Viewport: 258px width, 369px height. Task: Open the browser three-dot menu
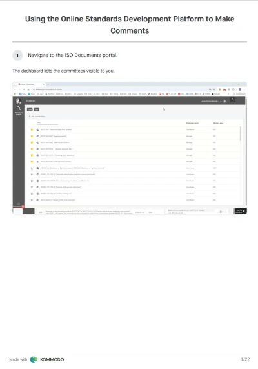(244, 89)
